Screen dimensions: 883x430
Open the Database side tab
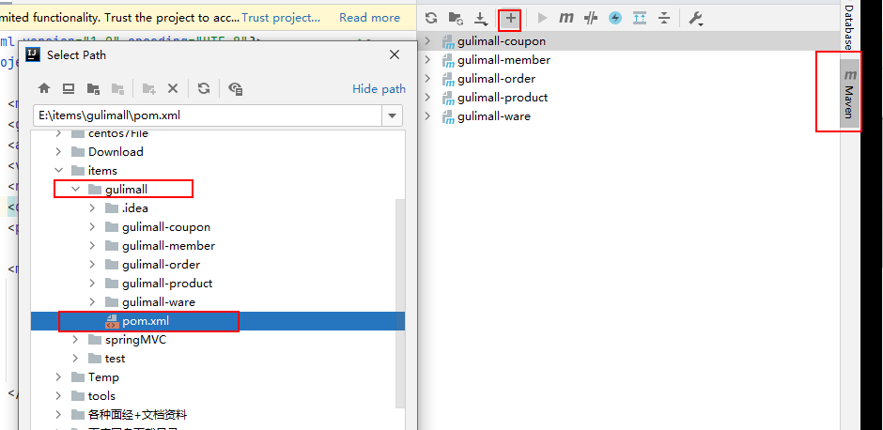click(x=849, y=26)
